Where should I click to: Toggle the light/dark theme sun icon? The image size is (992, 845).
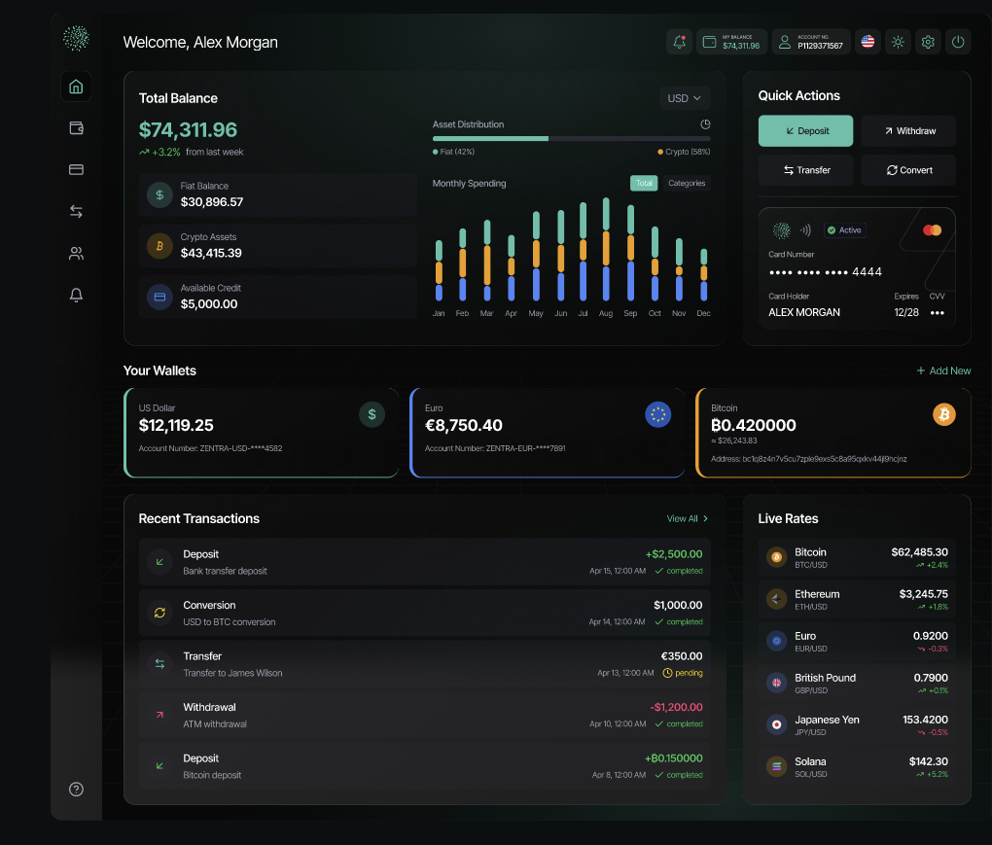pos(898,42)
